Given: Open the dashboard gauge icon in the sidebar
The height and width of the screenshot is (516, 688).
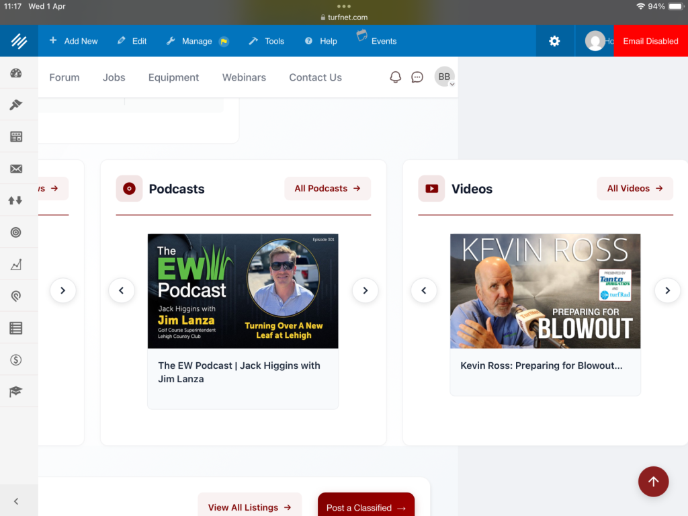Looking at the screenshot, I should 16,73.
